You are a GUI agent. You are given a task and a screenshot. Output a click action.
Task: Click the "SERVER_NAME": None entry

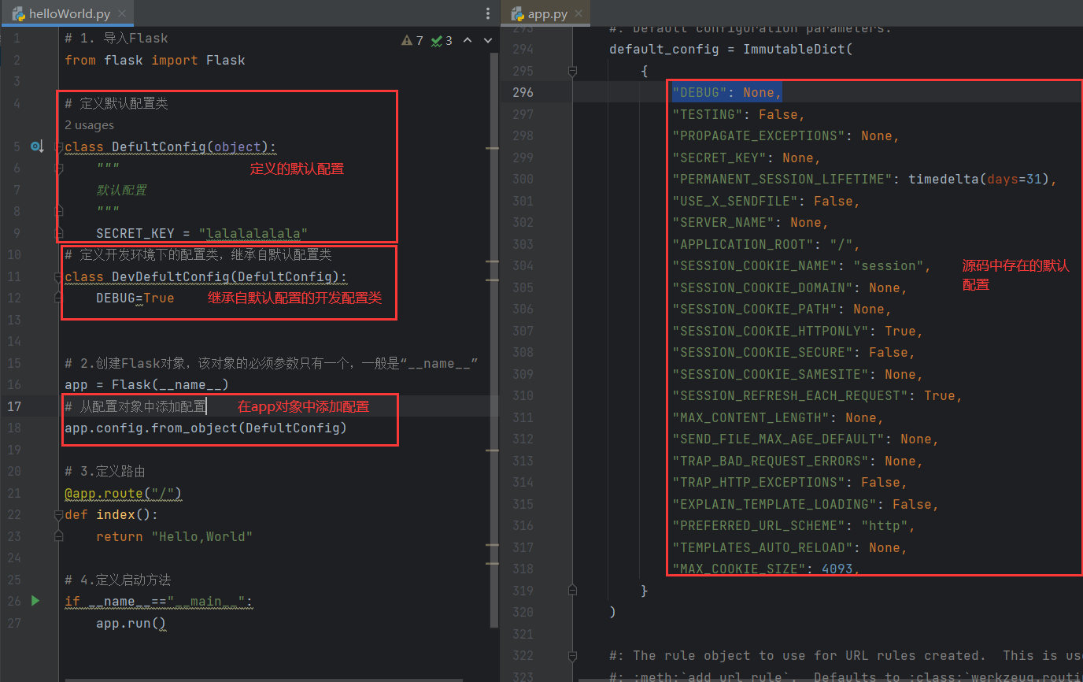(751, 222)
